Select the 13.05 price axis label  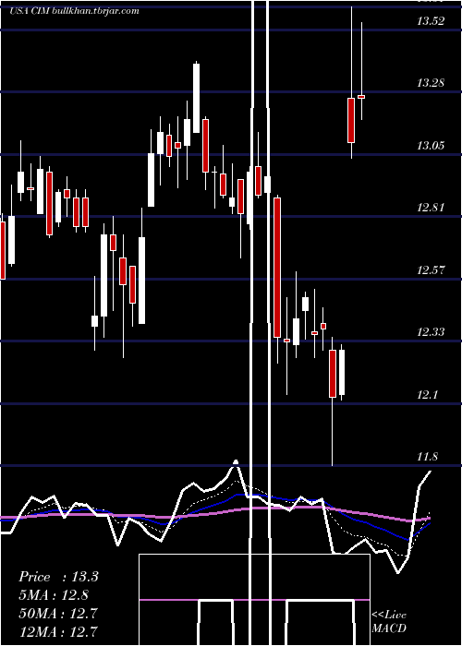(x=431, y=146)
